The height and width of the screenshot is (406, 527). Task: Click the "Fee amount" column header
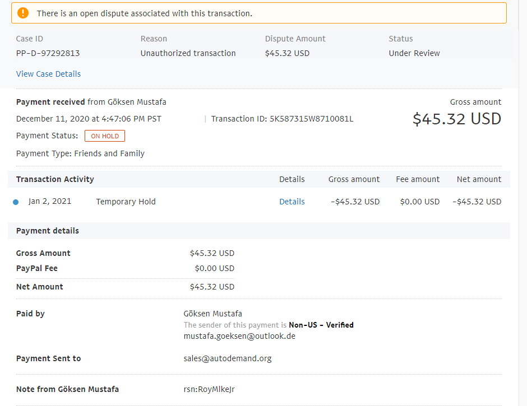(x=418, y=179)
